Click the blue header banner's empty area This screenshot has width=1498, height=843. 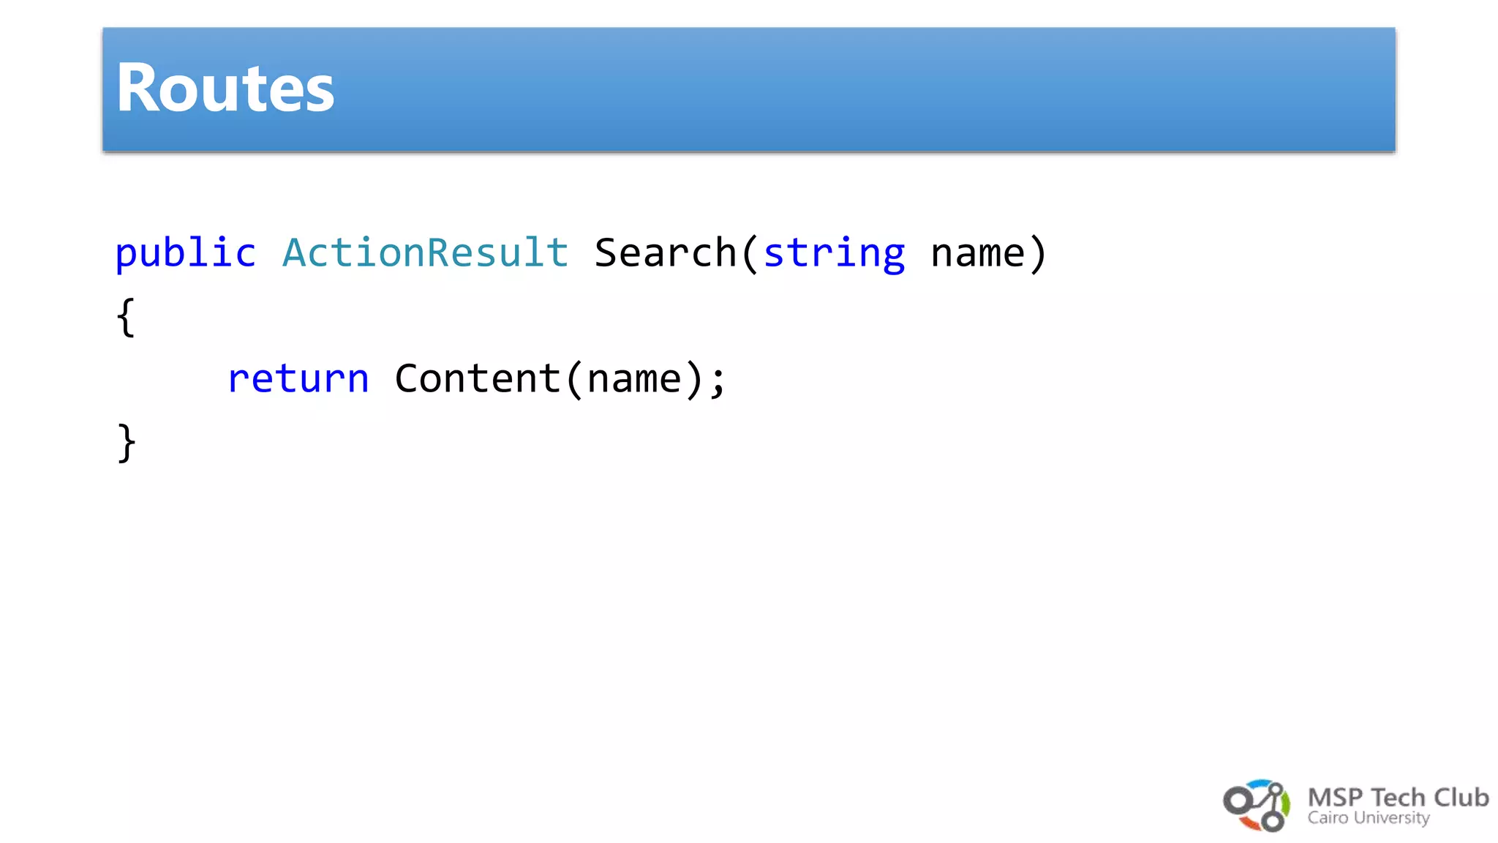point(878,89)
